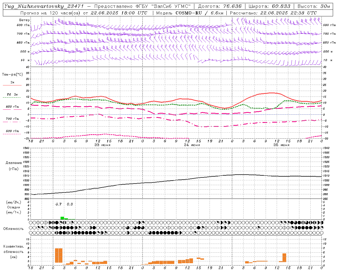
Task: Click the station title Yug_Nizhnevartovsky_23471
Action: [44, 6]
